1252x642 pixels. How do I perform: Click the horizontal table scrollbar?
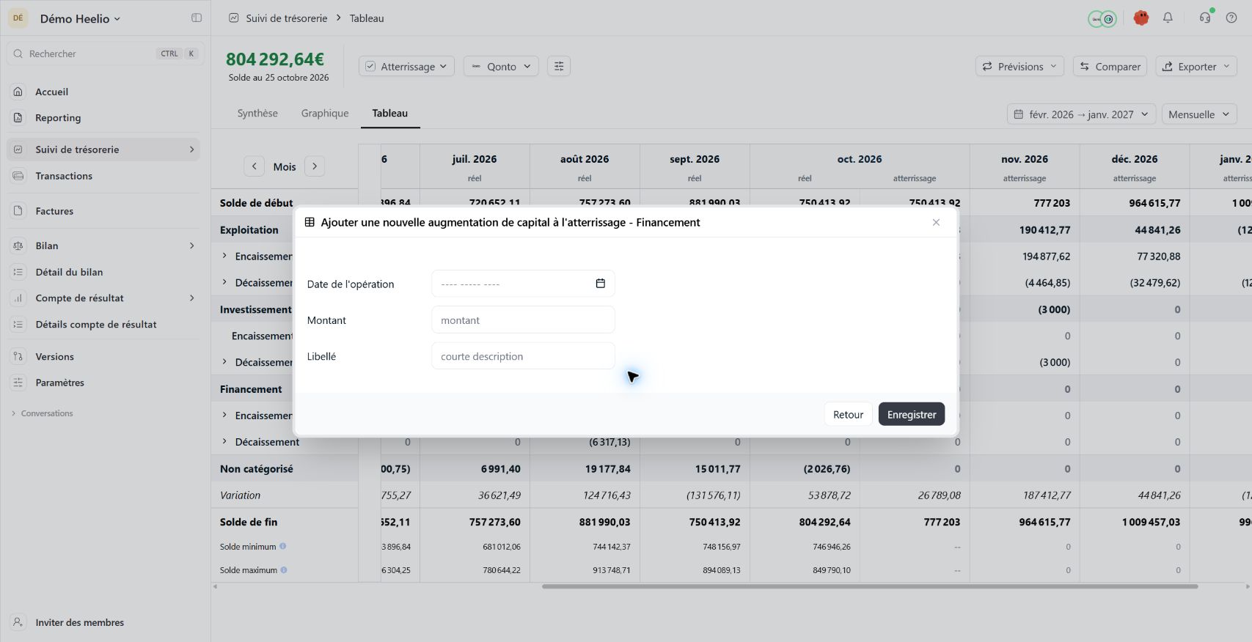pos(870,586)
